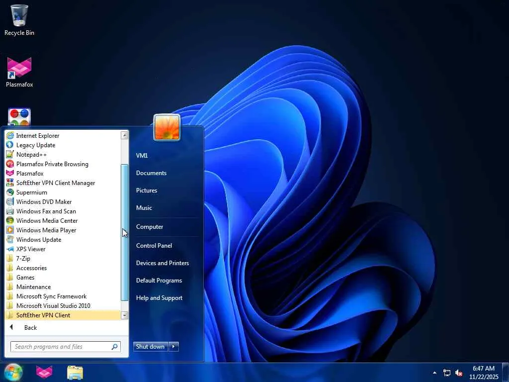Open Computer from Start menu
This screenshot has width=509, height=382.
click(x=149, y=227)
